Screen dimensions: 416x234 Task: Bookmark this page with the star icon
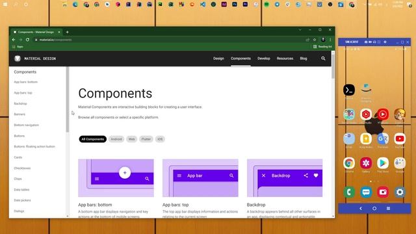click(x=315, y=40)
